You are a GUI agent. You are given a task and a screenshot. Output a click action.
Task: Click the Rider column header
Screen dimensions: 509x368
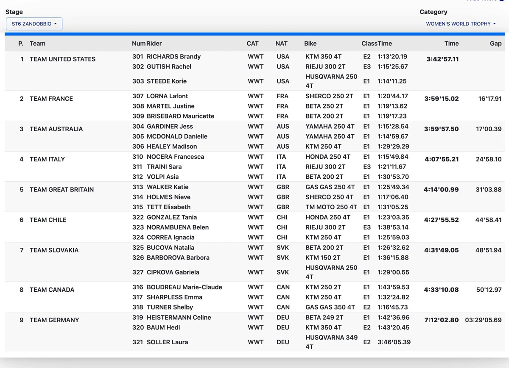[154, 43]
